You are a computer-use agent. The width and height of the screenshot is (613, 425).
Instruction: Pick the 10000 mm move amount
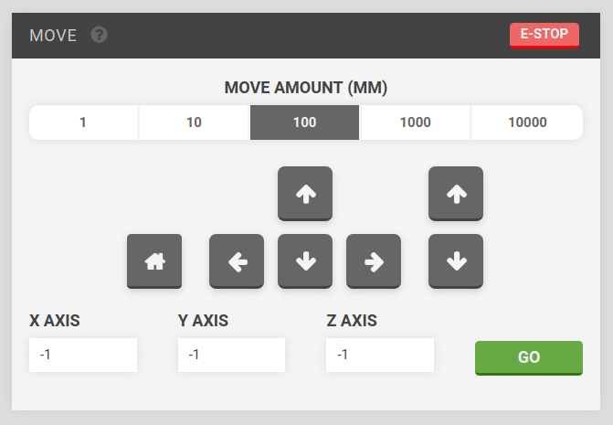coord(527,122)
